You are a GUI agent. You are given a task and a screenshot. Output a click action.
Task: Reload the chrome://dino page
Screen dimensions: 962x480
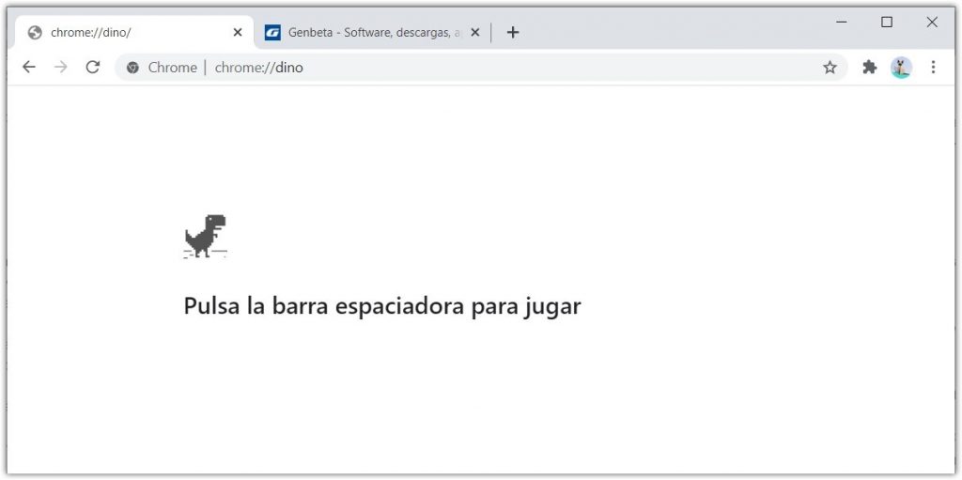[x=92, y=68]
